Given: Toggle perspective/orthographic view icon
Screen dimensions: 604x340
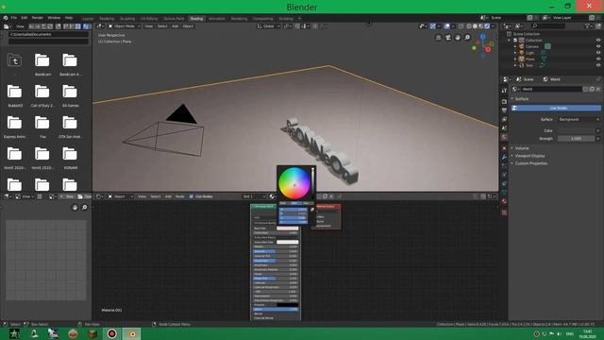Looking at the screenshot, I should [x=438, y=38].
